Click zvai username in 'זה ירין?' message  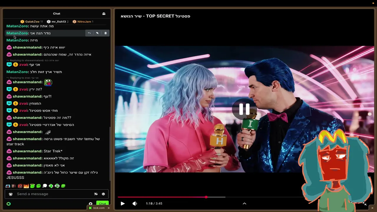(23, 89)
